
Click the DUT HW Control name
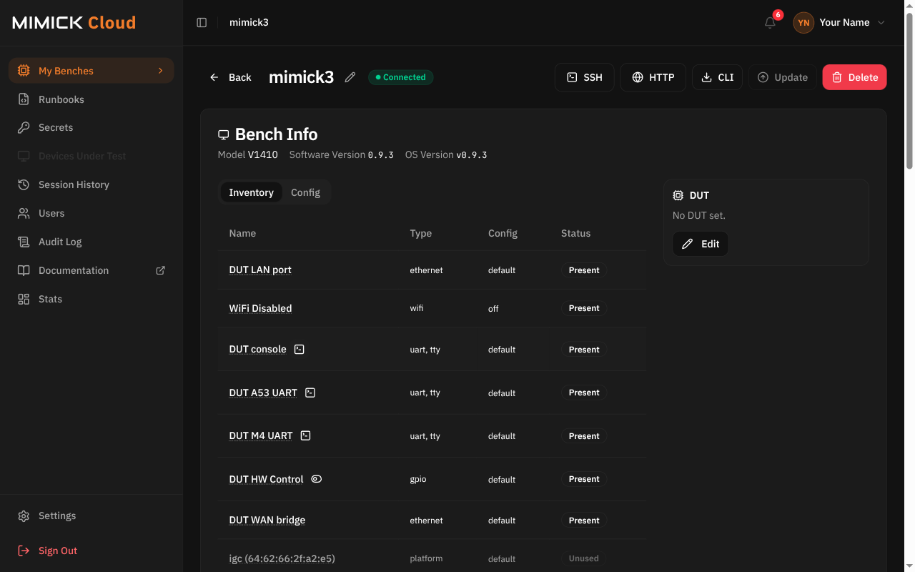tap(266, 479)
